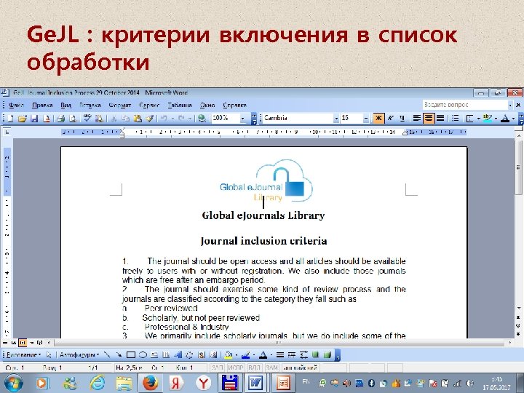The image size is (524, 393).
Task: Insert a hyperlink with the globe icon
Action: 201,118
